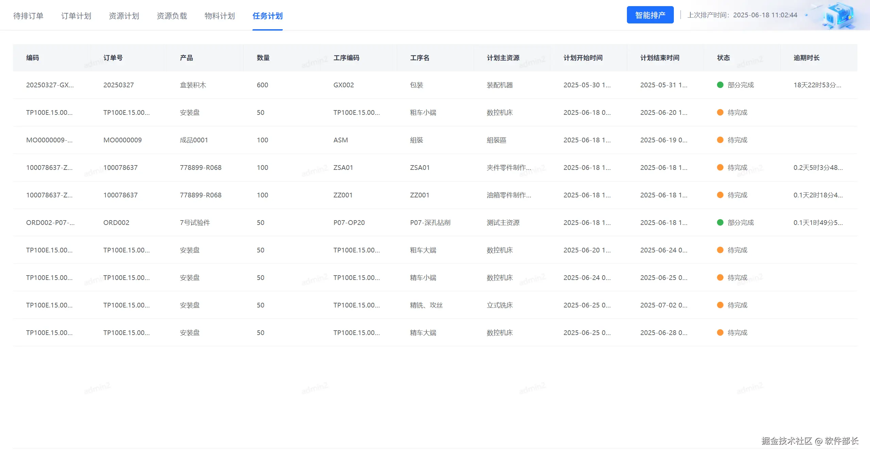The height and width of the screenshot is (457, 870).
Task: Open 物料计划 tab
Action: (220, 16)
